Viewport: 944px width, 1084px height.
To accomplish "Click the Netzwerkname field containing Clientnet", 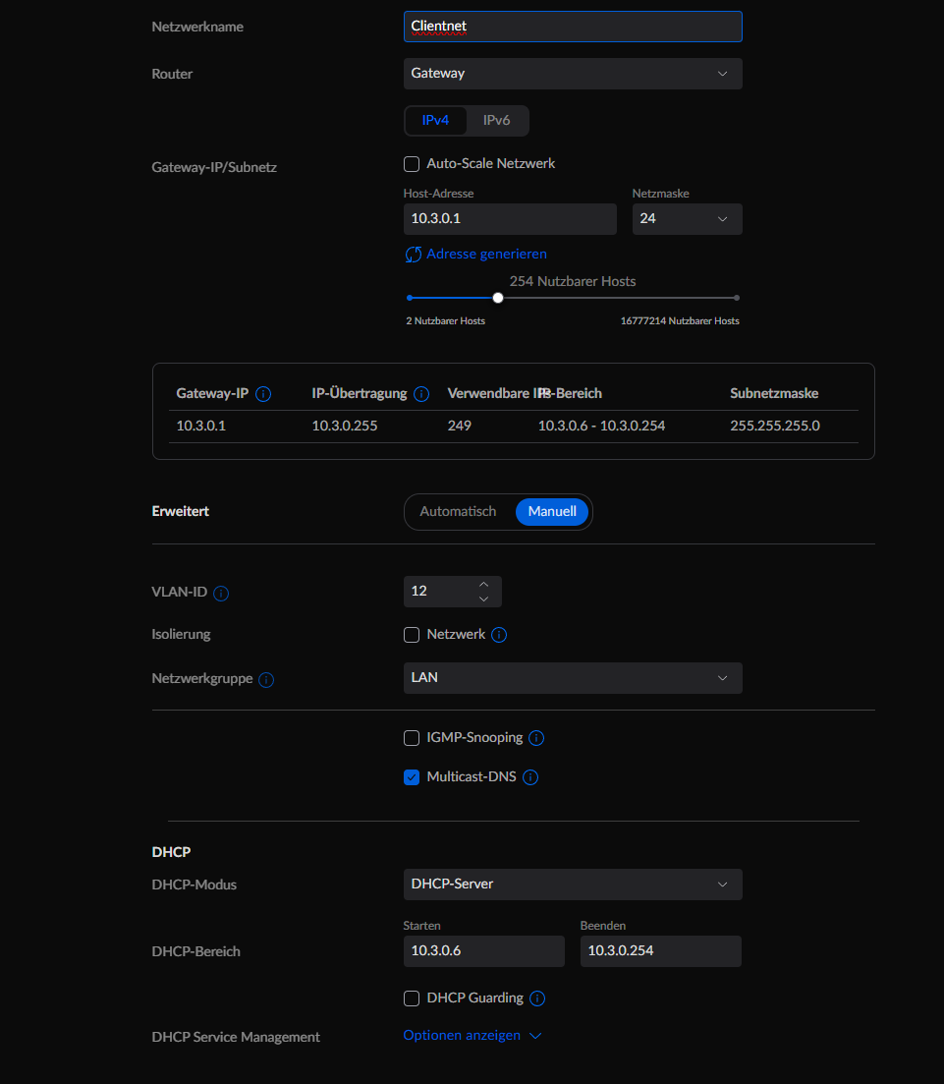I will click(x=573, y=27).
